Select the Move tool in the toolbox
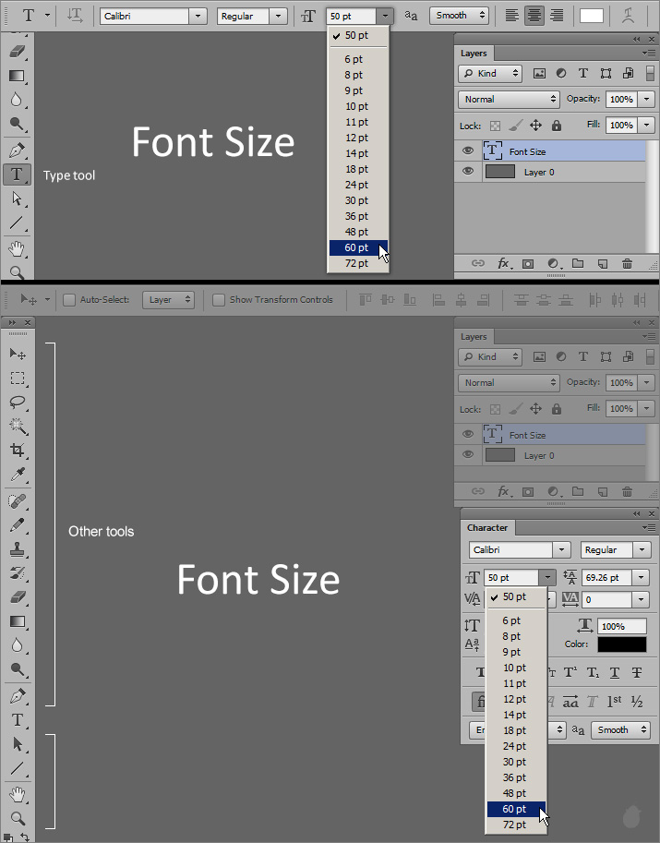The height and width of the screenshot is (843, 660). 17,355
